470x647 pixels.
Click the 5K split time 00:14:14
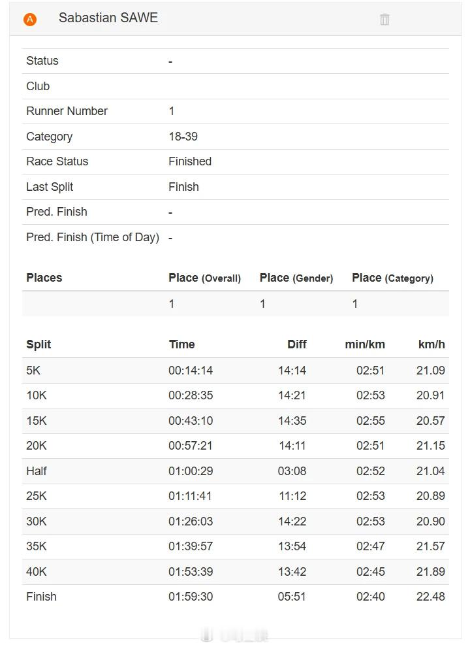pos(191,371)
